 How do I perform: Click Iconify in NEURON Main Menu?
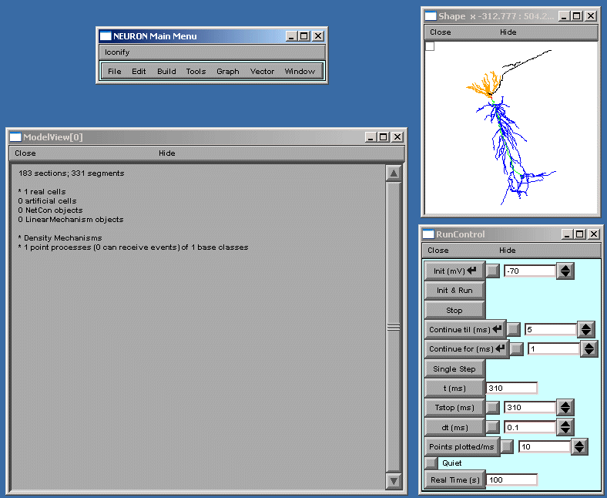pos(117,52)
